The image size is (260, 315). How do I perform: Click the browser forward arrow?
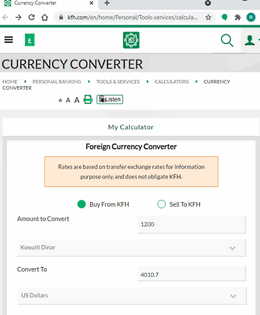[18, 17]
